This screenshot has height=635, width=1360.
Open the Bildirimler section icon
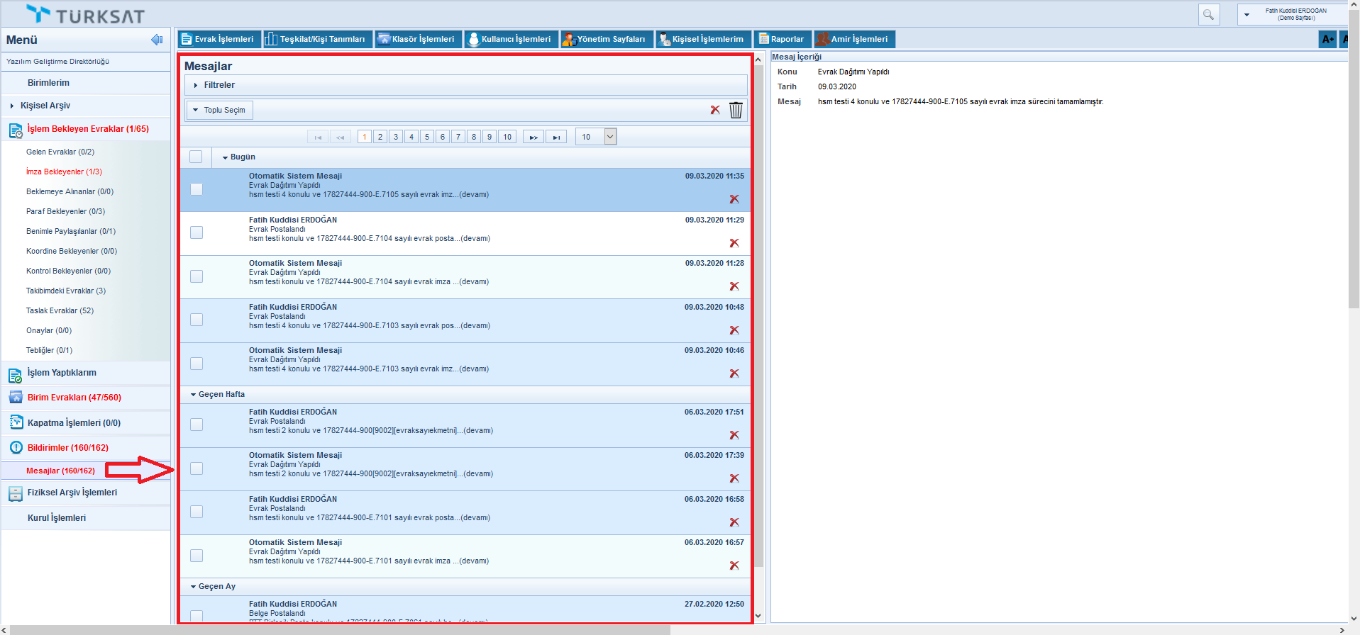point(16,448)
